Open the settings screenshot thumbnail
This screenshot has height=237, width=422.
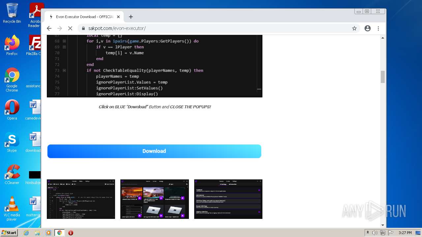[x=228, y=199]
